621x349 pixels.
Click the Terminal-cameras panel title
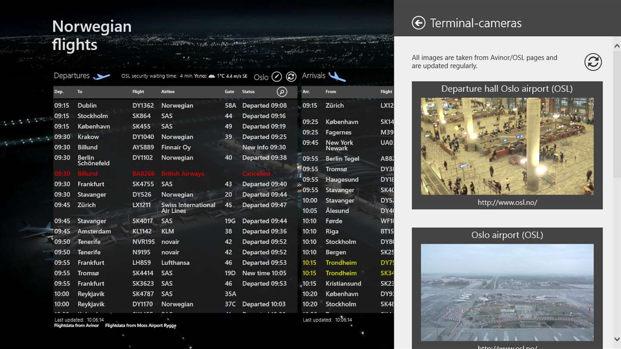point(476,23)
